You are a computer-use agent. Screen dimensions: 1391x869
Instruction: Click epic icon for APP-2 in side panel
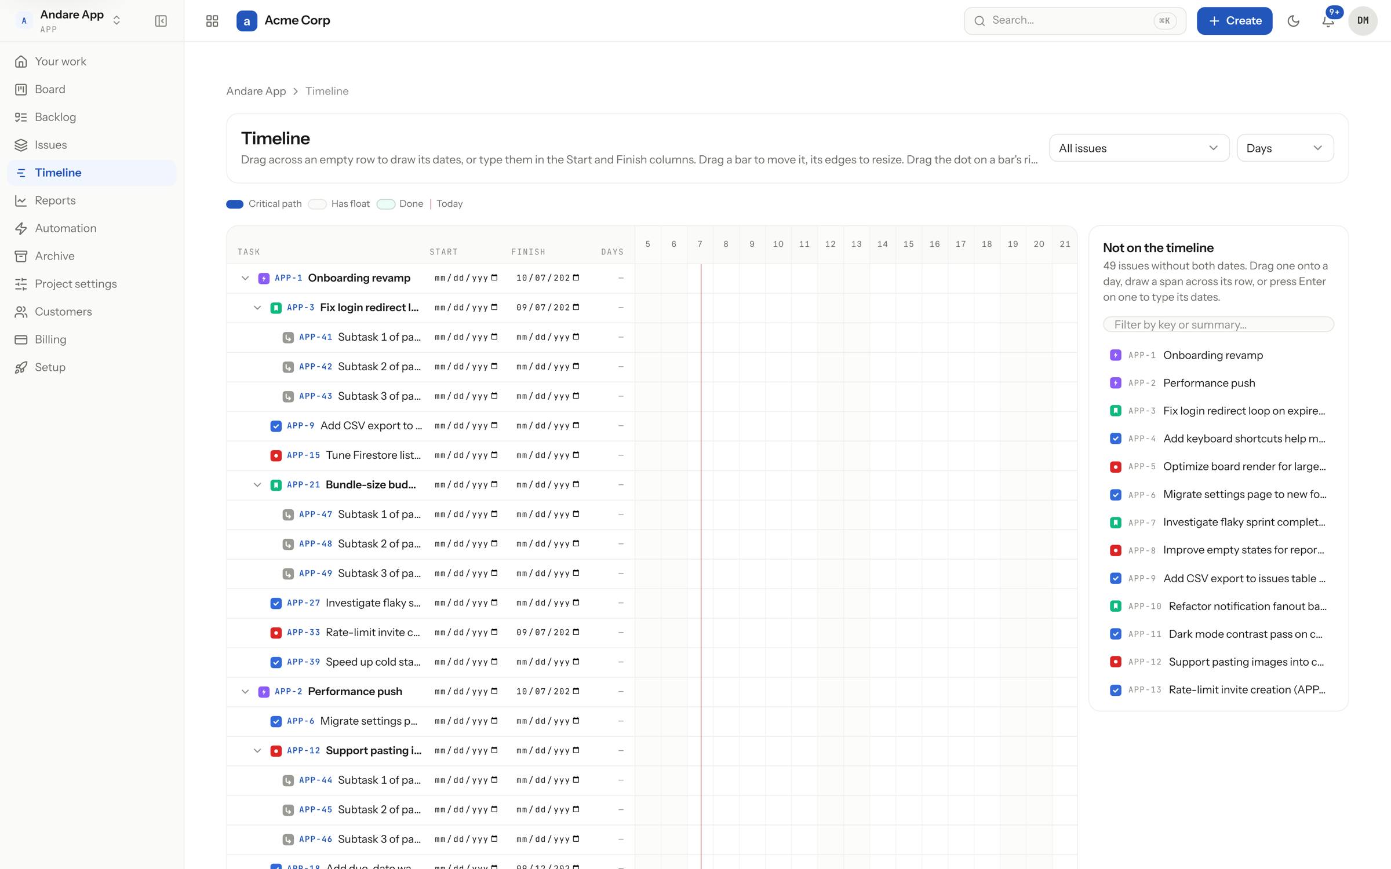[1115, 383]
